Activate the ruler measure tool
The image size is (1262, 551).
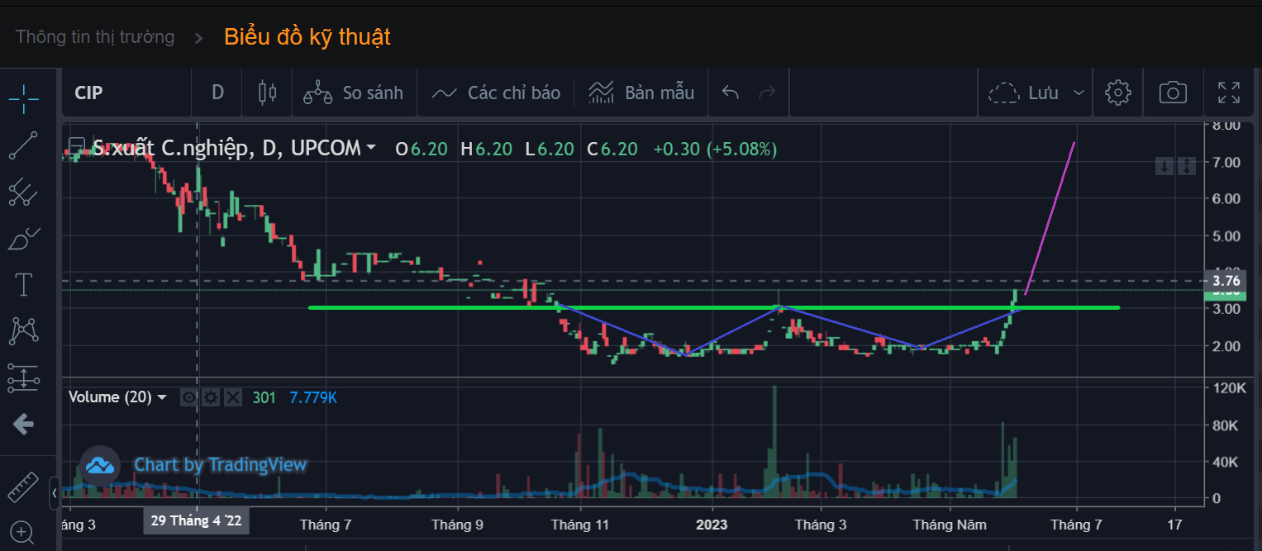[23, 487]
